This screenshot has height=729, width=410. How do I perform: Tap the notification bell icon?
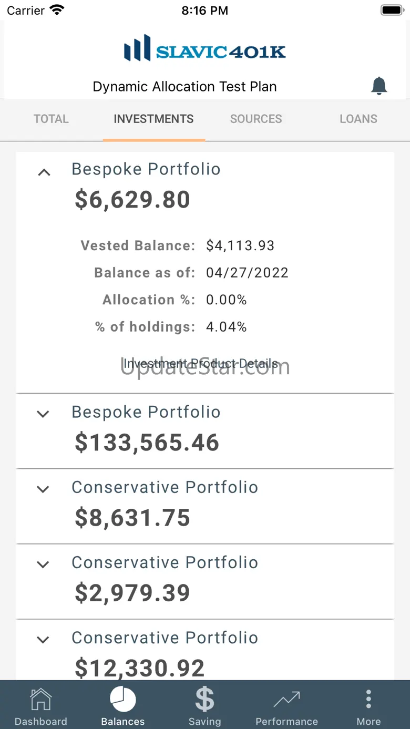click(x=378, y=86)
